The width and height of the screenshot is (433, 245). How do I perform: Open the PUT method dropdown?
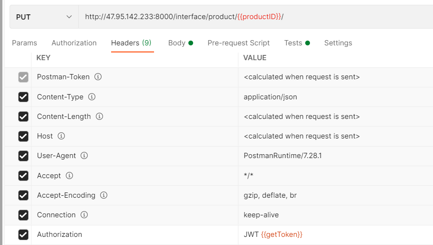tap(44, 17)
